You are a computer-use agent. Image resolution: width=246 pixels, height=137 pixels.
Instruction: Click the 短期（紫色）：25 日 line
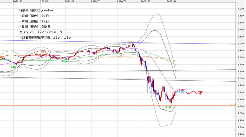click(34, 16)
